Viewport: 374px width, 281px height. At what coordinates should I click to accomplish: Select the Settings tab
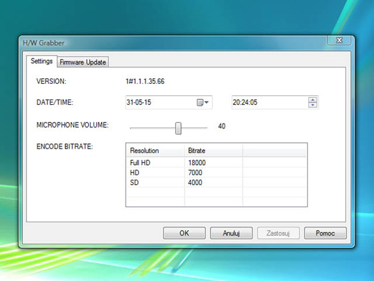click(42, 61)
